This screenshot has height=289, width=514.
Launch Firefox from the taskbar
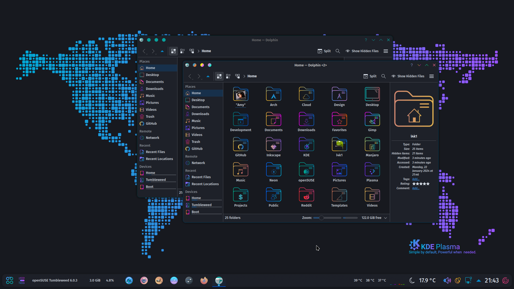[x=204, y=280]
